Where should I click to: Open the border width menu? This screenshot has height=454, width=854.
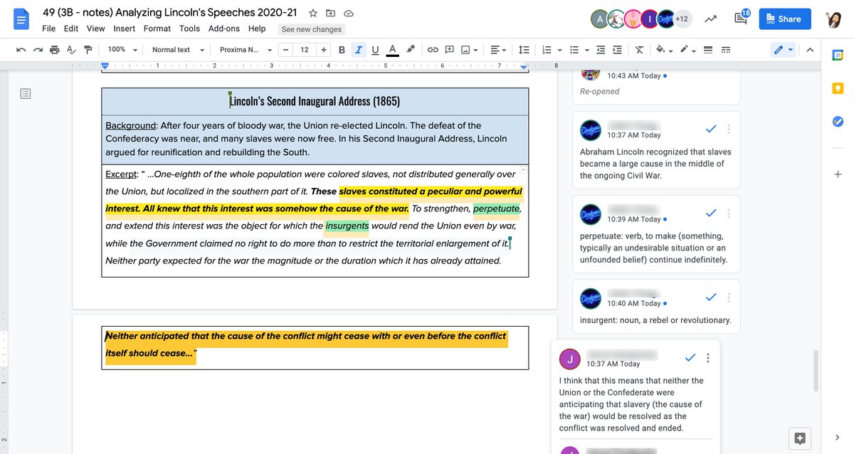point(708,50)
